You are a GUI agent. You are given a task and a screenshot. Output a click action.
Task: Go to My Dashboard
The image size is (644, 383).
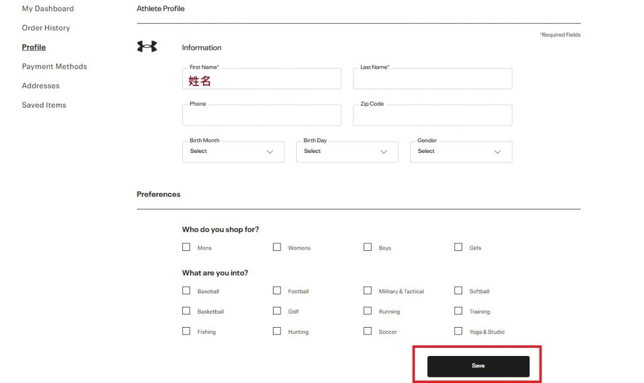pyautogui.click(x=48, y=9)
